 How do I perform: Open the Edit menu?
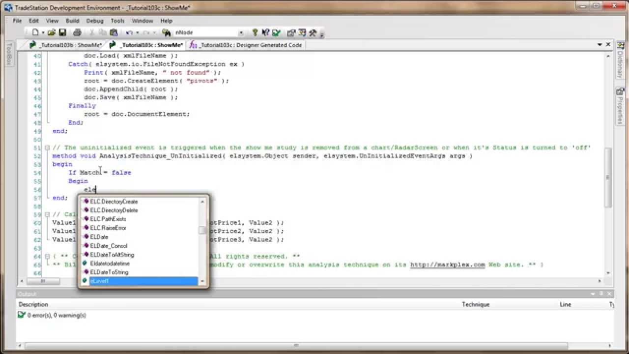click(x=34, y=21)
